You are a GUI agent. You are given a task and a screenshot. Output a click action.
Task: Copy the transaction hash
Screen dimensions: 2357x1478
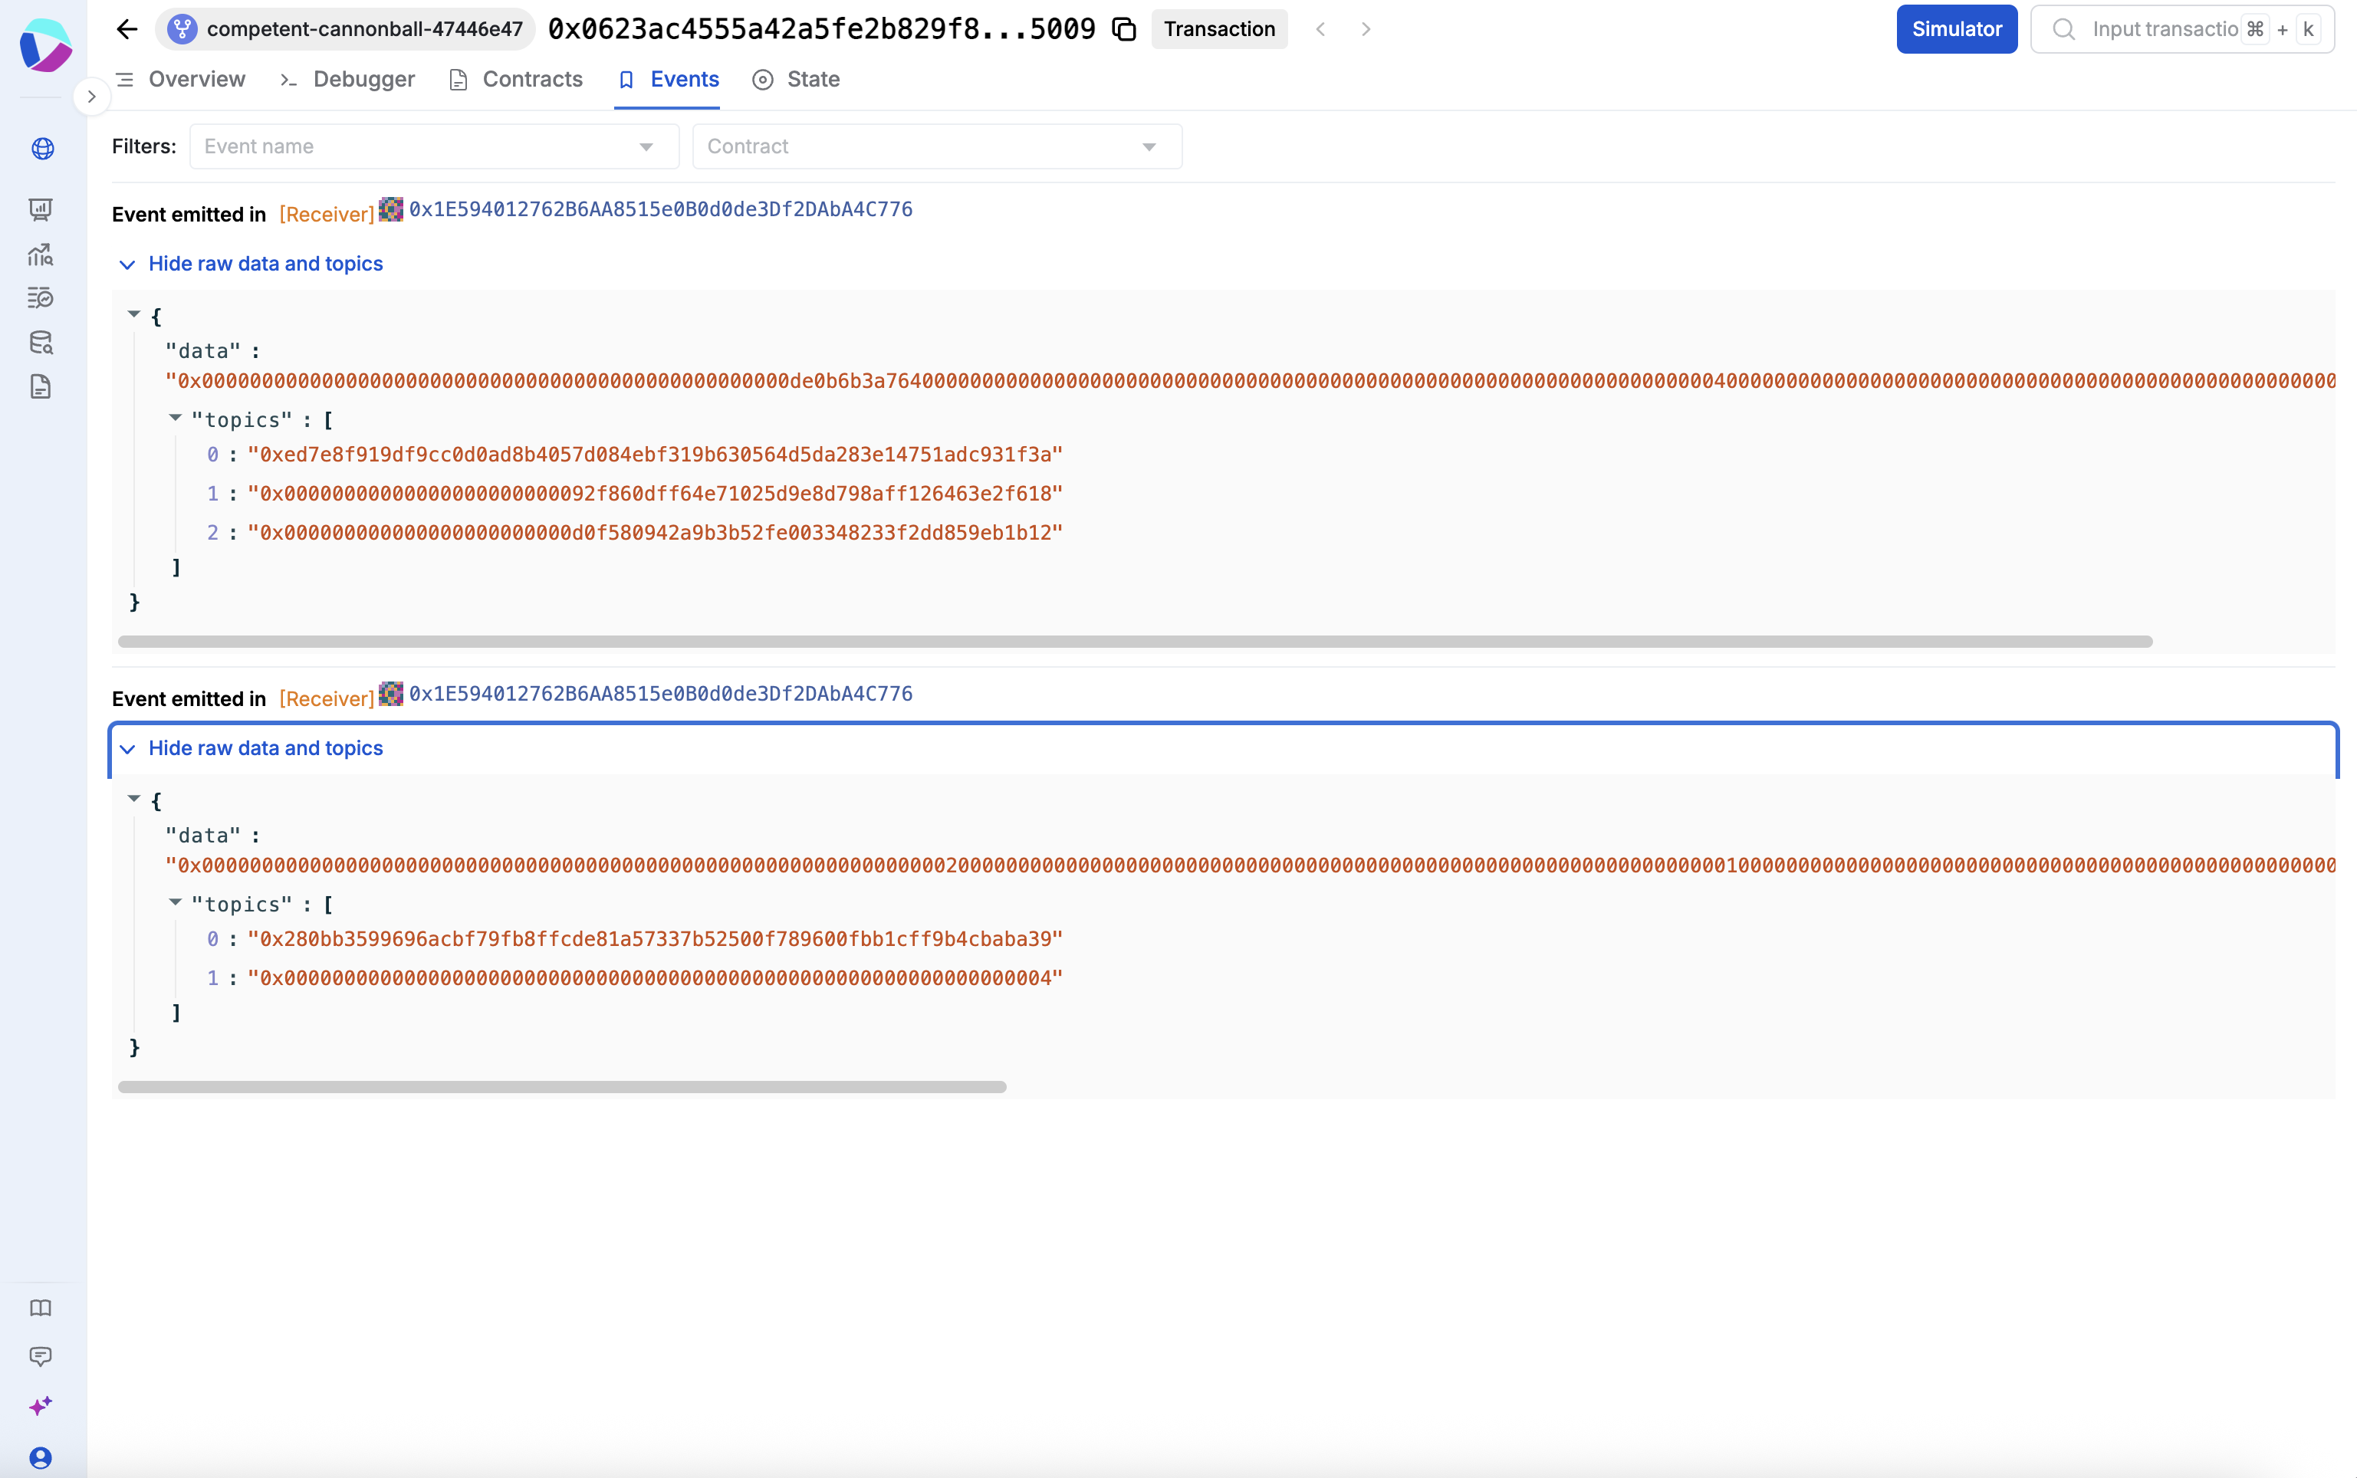(1124, 29)
